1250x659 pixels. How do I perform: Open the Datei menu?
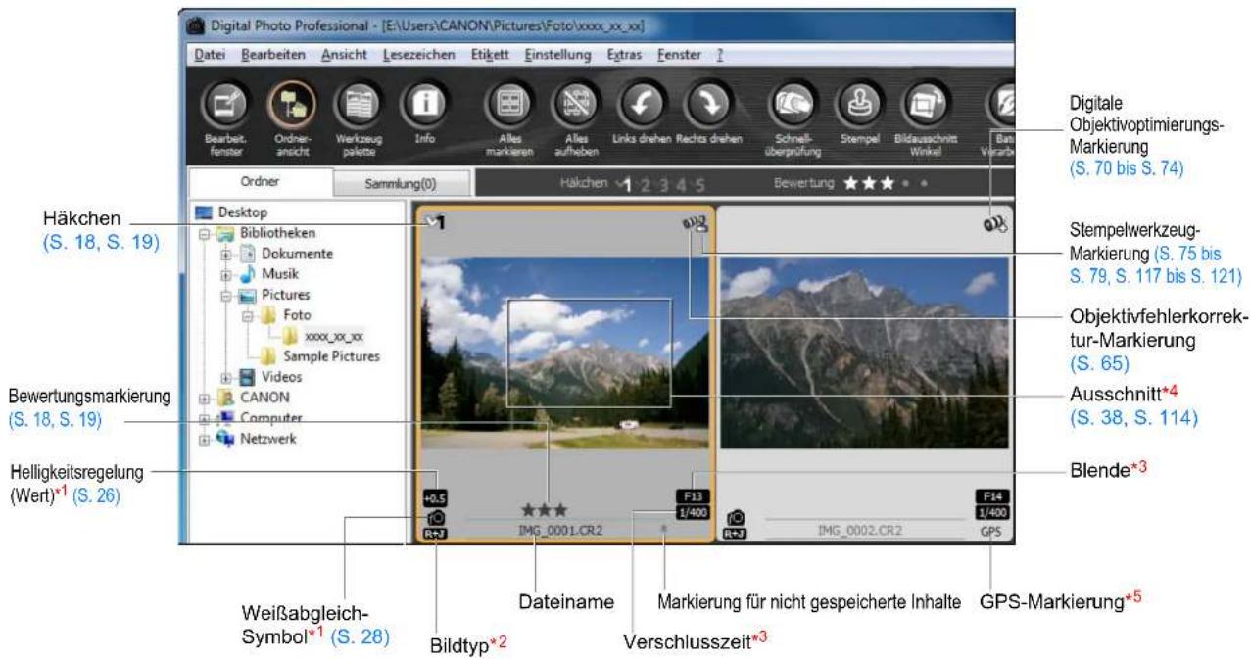click(x=210, y=55)
